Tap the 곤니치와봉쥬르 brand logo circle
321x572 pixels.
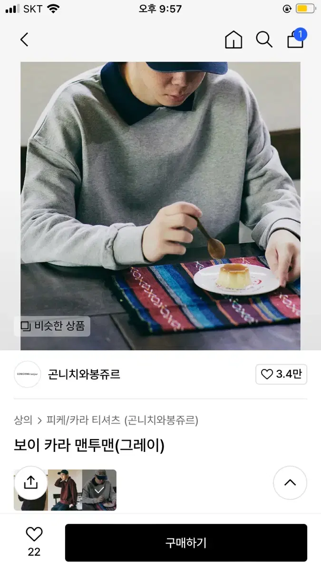click(28, 374)
